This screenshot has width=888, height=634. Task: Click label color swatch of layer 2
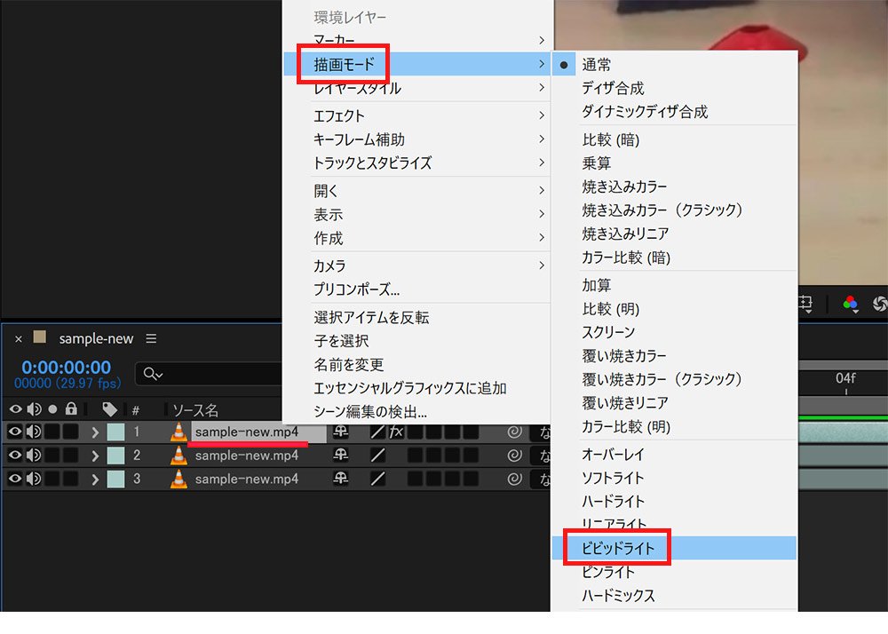[116, 456]
